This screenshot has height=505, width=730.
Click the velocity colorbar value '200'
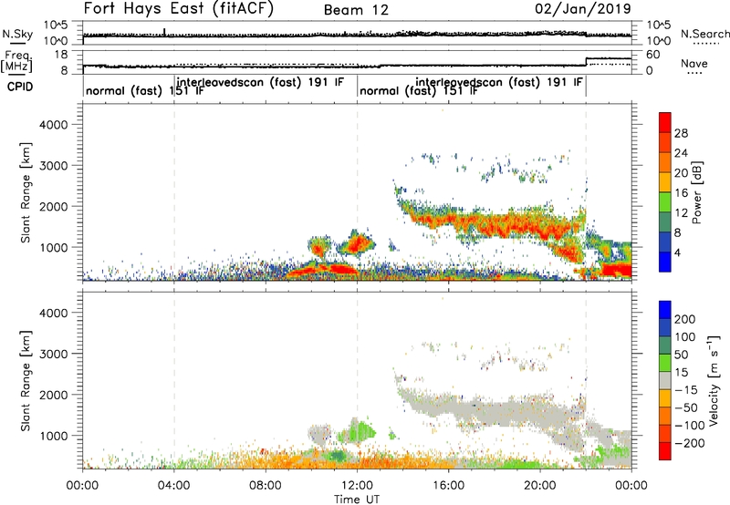pos(685,319)
